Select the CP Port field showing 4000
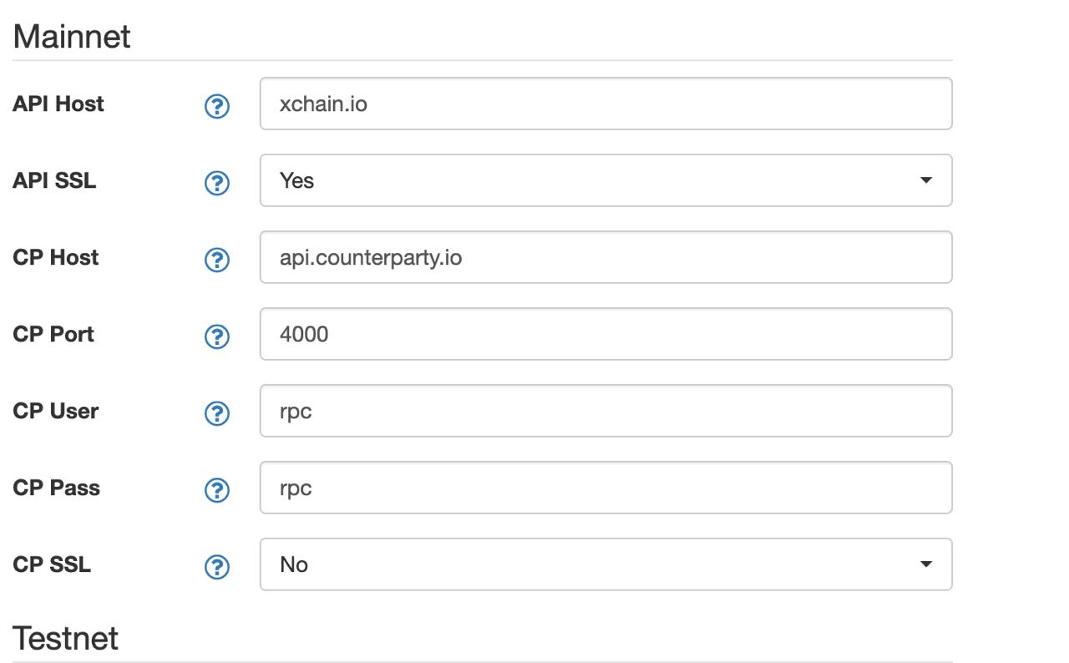This screenshot has width=1069, height=663. (x=605, y=334)
